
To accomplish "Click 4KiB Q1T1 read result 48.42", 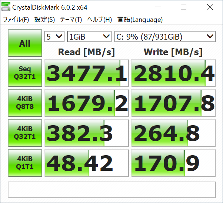I will pyautogui.click(x=87, y=163).
